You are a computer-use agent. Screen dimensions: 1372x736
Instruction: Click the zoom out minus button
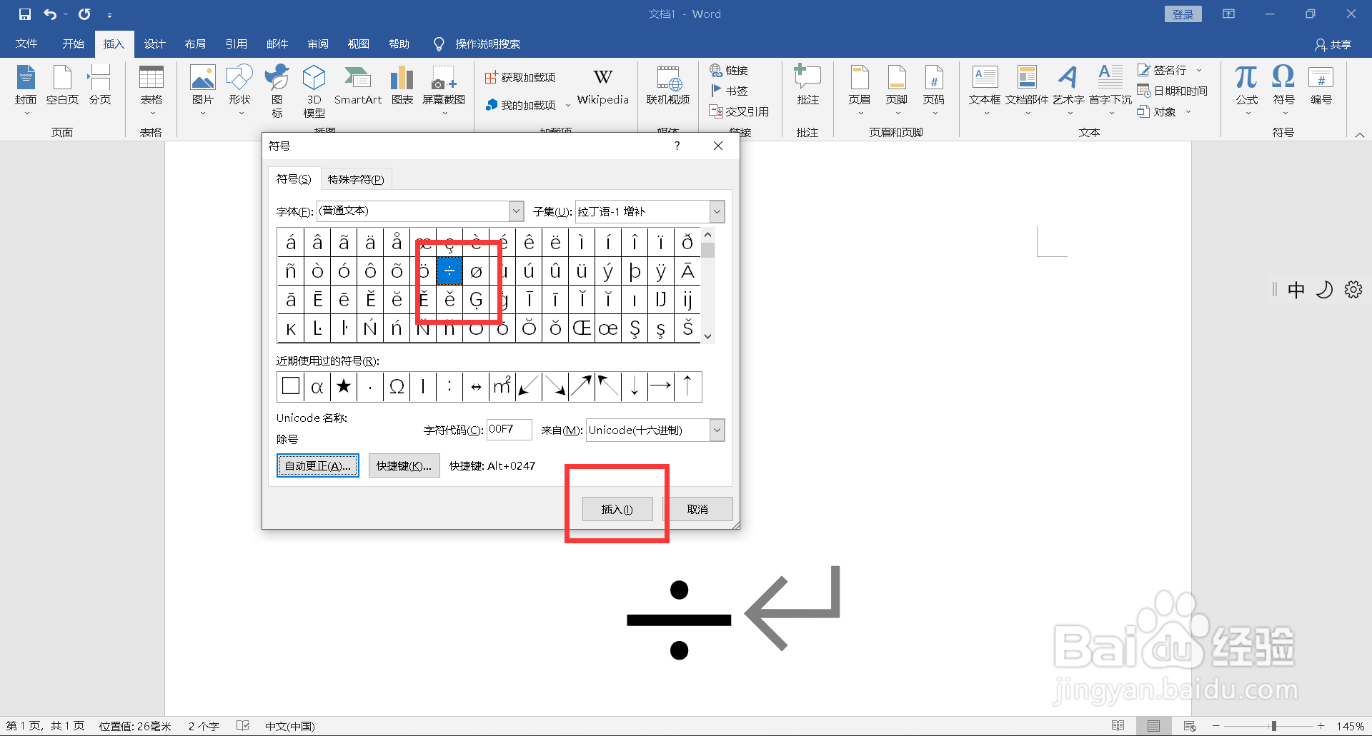pos(1216,726)
